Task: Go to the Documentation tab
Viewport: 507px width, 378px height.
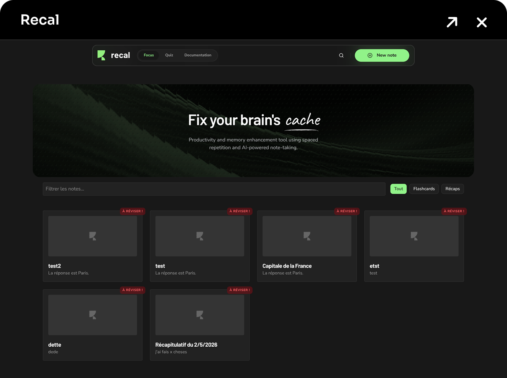Action: (x=198, y=55)
